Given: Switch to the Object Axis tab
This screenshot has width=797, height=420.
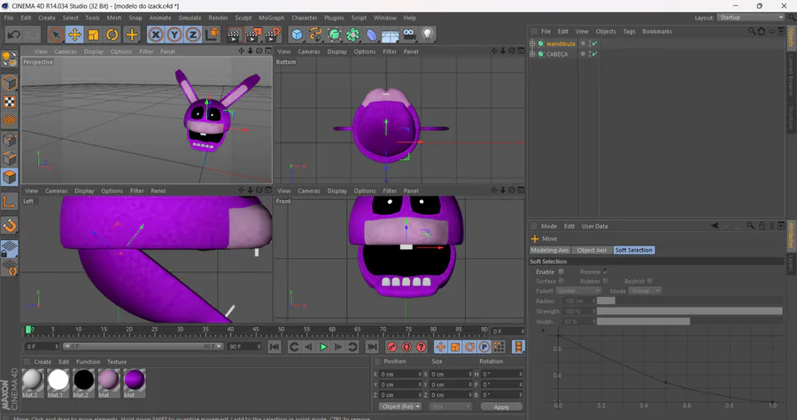Looking at the screenshot, I should pos(592,250).
